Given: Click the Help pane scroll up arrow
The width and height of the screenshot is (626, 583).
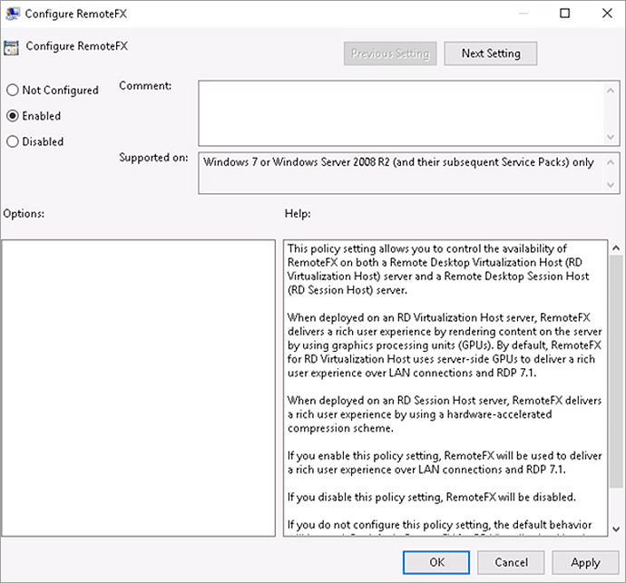Looking at the screenshot, I should [x=616, y=248].
